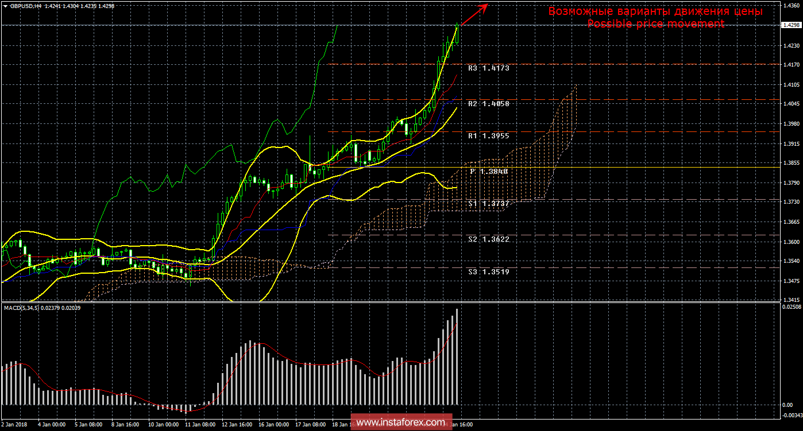Select the Russian annotation text at top

655,11
